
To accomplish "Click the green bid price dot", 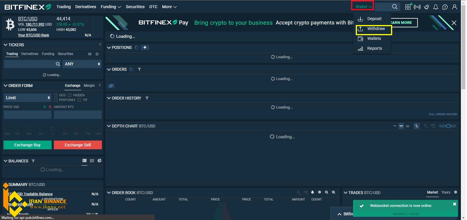I will click(45, 107).
